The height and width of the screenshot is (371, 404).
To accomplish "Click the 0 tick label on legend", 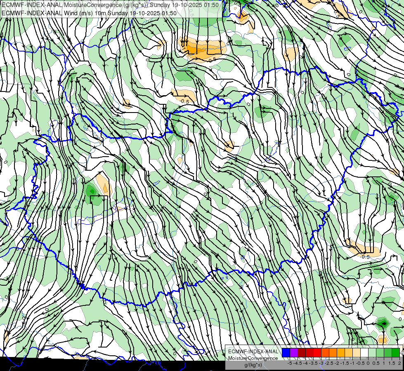I will [368, 363].
